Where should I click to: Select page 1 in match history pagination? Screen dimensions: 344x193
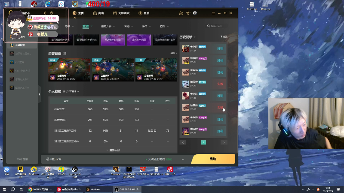click(203, 142)
